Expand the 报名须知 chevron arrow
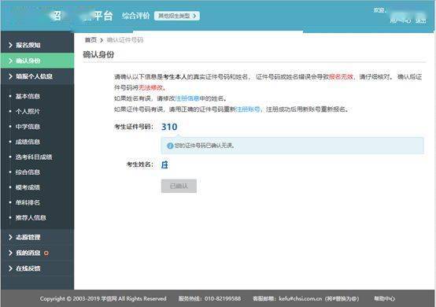Viewport: 436px width, 307px height. tap(10, 45)
